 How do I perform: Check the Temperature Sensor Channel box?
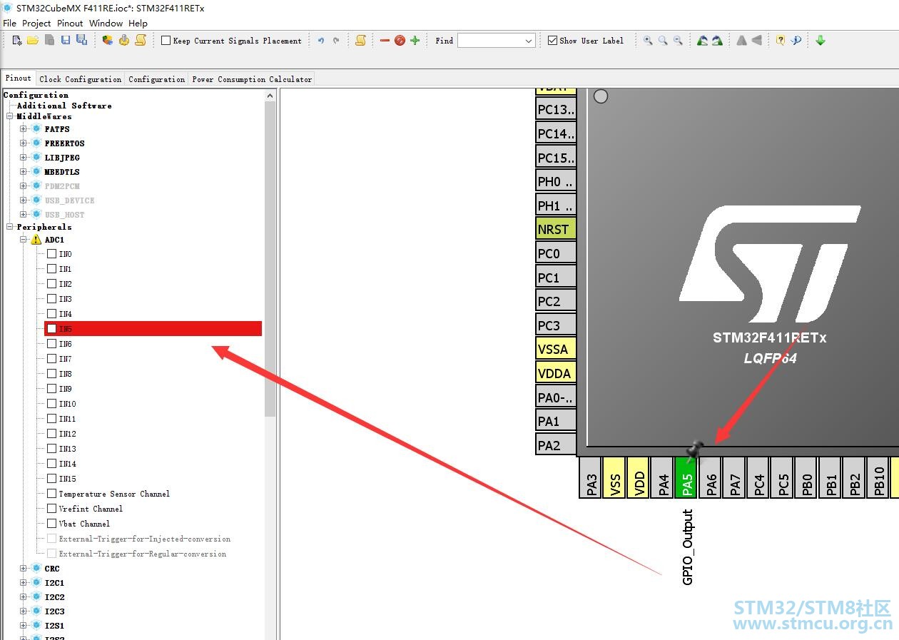point(51,494)
